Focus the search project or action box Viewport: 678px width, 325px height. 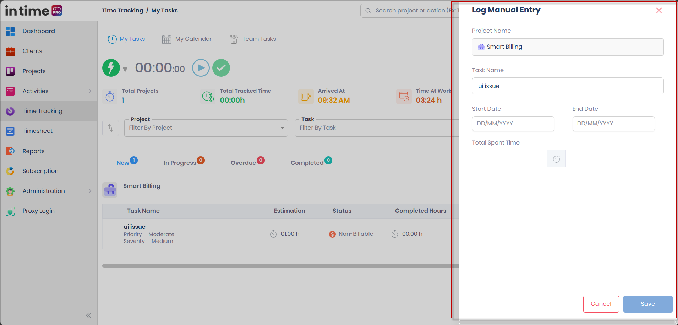pyautogui.click(x=410, y=11)
